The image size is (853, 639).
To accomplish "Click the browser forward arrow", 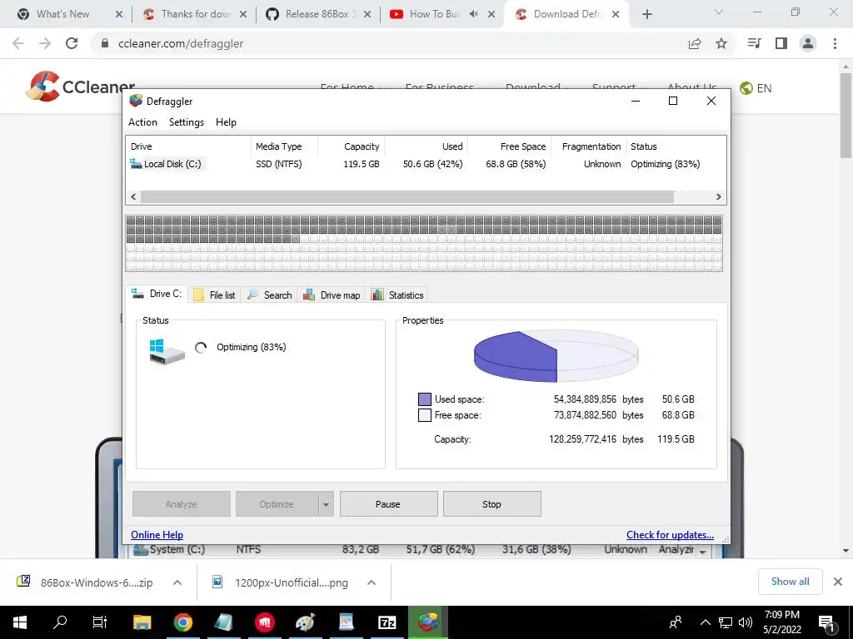I will pos(45,43).
